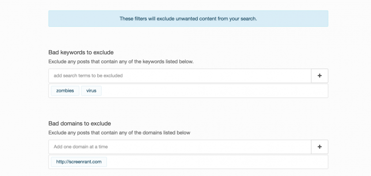Click empty space in the domain tags box
The image size is (371, 176).
click(x=212, y=162)
